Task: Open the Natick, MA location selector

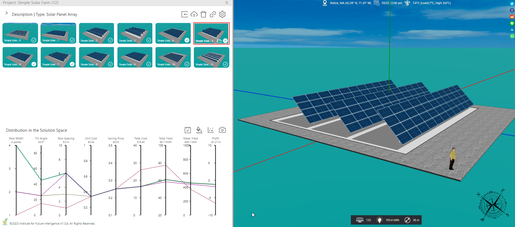Action: point(350,3)
